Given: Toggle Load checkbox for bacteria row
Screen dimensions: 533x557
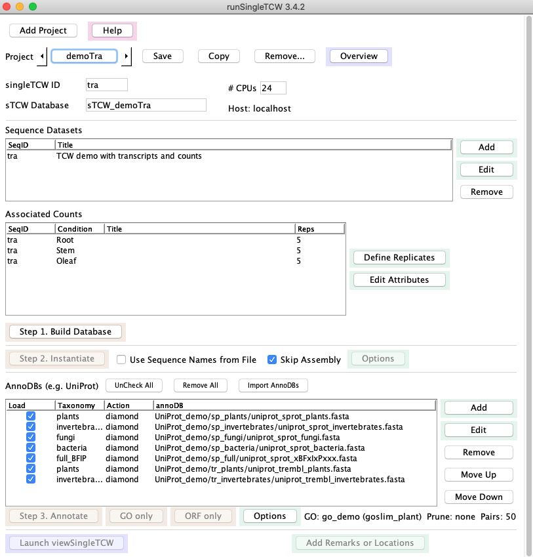Looking at the screenshot, I should [x=31, y=448].
